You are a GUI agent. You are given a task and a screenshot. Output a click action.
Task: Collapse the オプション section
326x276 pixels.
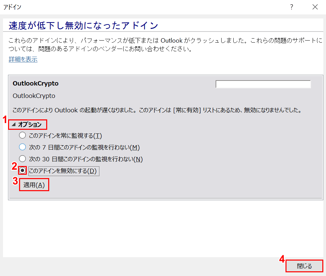tap(27, 124)
